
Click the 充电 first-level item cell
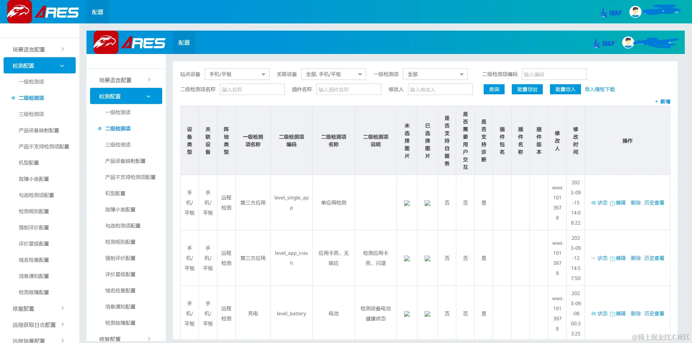click(x=253, y=313)
